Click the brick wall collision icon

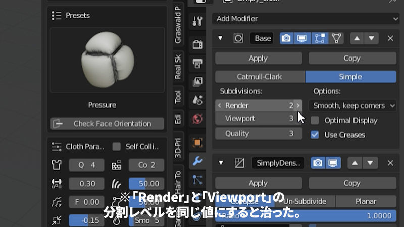(117, 165)
